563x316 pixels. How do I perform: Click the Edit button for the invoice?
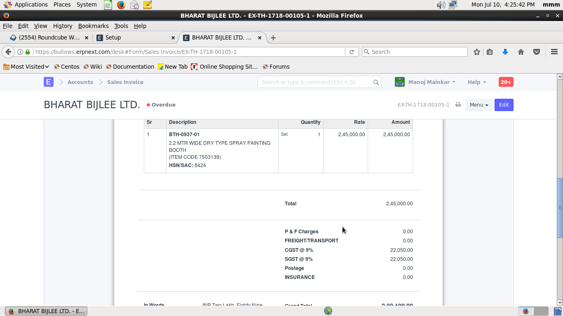tap(504, 105)
